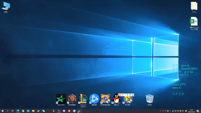Open the This PC desktop icon
201x113 pixels.
tap(6, 7)
